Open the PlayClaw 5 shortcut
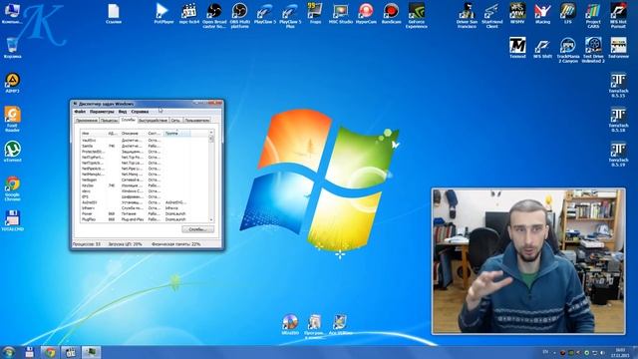 (x=265, y=13)
